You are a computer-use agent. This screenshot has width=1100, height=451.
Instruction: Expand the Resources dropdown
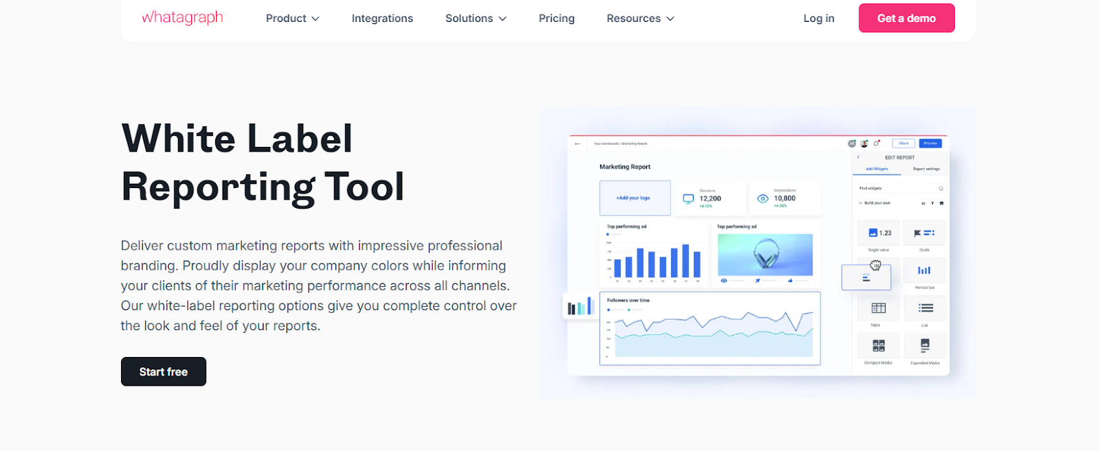click(640, 19)
